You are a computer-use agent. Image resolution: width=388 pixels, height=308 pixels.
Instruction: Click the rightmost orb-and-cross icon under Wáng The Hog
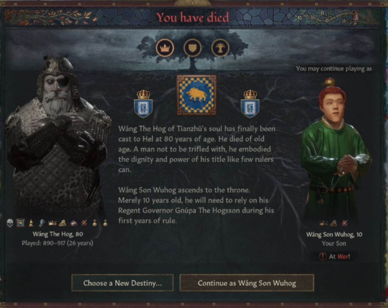point(105,223)
